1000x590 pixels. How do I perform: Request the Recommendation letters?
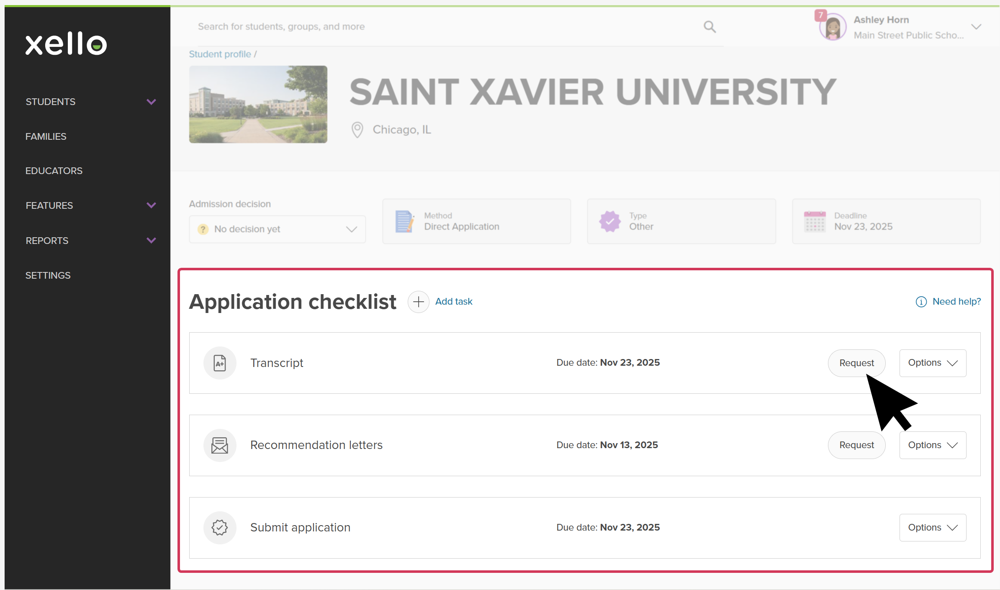856,445
